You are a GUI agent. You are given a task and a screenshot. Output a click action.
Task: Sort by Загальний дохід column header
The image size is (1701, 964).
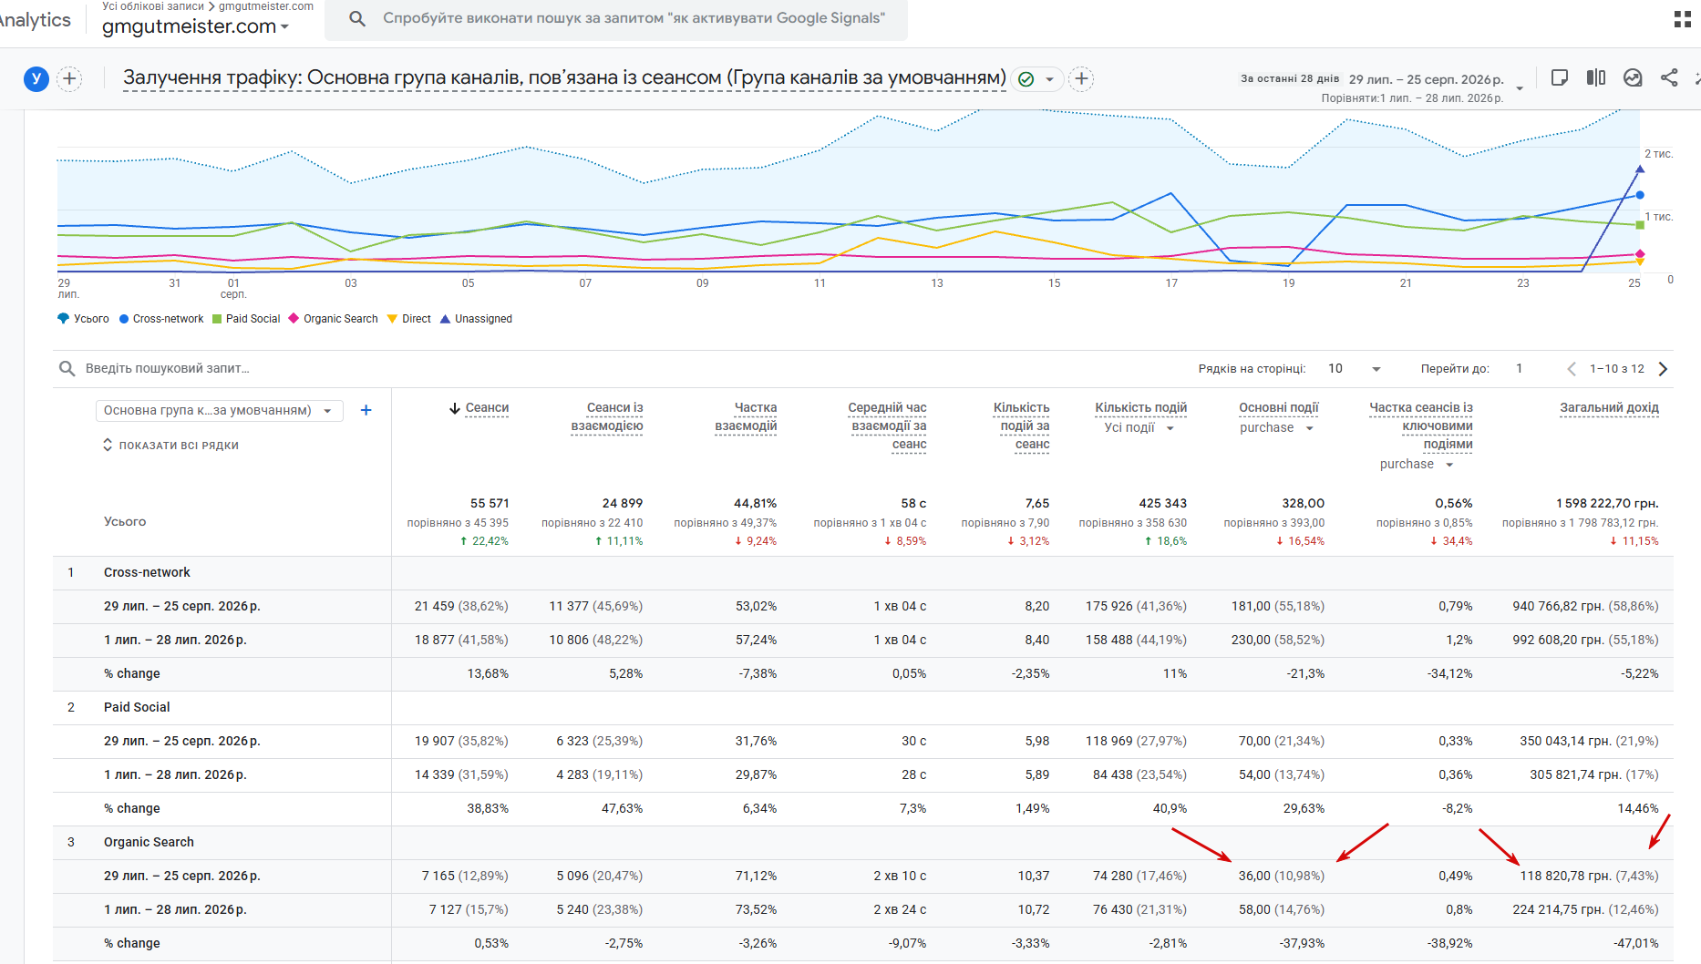coord(1609,408)
